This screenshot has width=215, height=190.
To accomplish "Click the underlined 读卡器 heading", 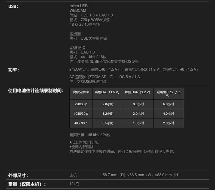I will tap(75, 34).
